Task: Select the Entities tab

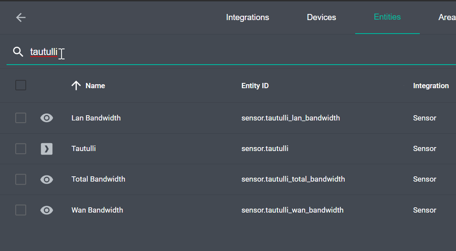Action: (387, 17)
